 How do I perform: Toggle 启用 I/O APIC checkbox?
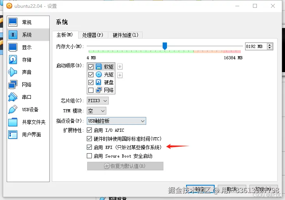click(89, 130)
